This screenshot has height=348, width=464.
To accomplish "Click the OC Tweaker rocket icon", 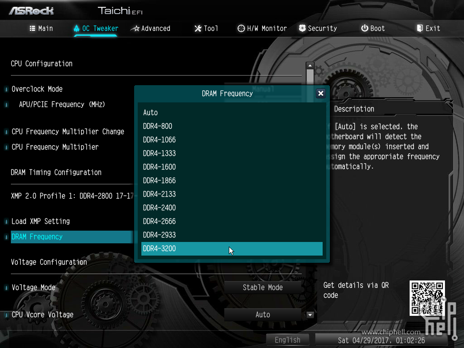I will [x=77, y=29].
